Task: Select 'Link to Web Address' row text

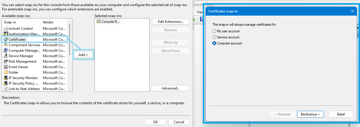Action: pos(24,89)
